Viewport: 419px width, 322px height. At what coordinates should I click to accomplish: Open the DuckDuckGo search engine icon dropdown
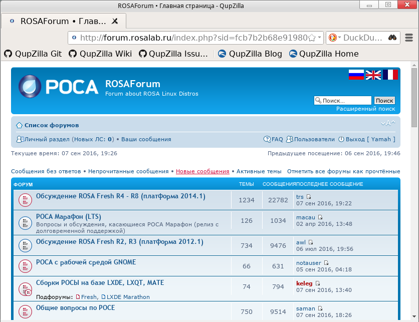click(x=334, y=38)
